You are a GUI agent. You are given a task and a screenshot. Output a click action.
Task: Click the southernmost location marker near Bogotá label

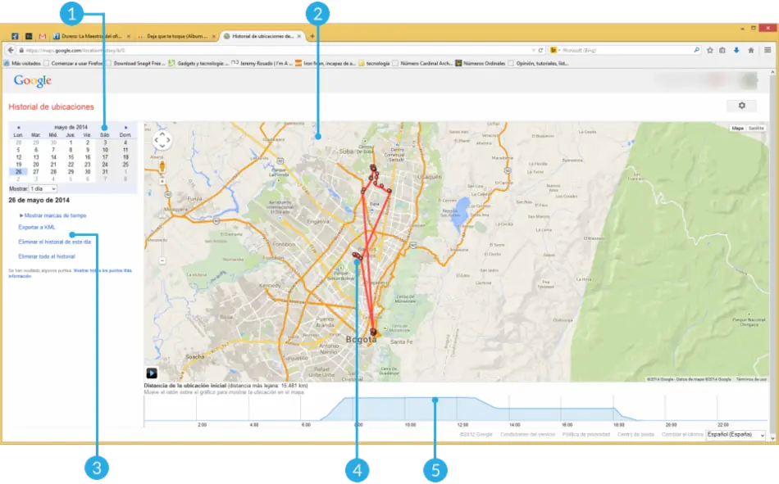[372, 331]
